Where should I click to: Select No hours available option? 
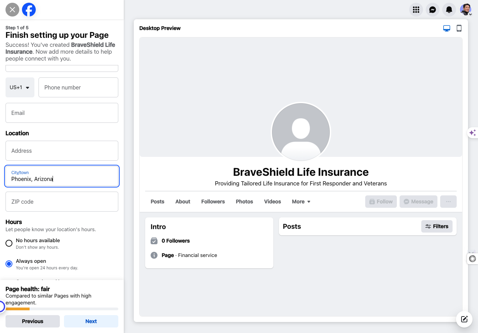click(x=9, y=243)
